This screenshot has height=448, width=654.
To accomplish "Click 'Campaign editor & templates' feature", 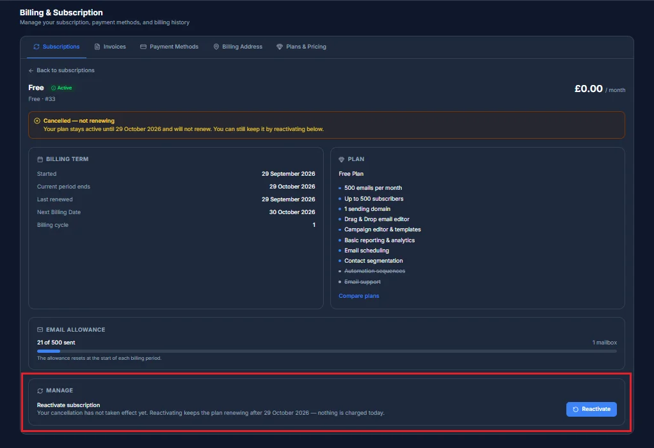I will (383, 230).
